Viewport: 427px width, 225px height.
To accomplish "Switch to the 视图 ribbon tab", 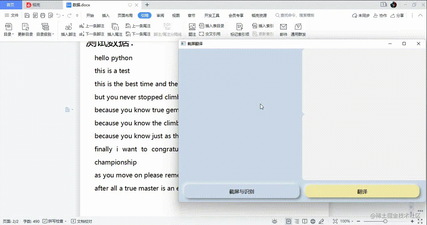I will [x=176, y=15].
